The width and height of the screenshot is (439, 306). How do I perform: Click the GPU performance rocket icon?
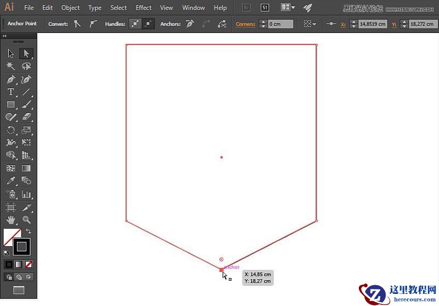(307, 8)
